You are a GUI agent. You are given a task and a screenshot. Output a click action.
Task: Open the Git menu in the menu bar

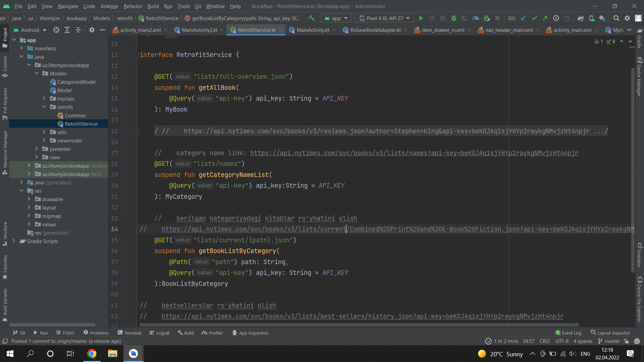click(x=198, y=6)
